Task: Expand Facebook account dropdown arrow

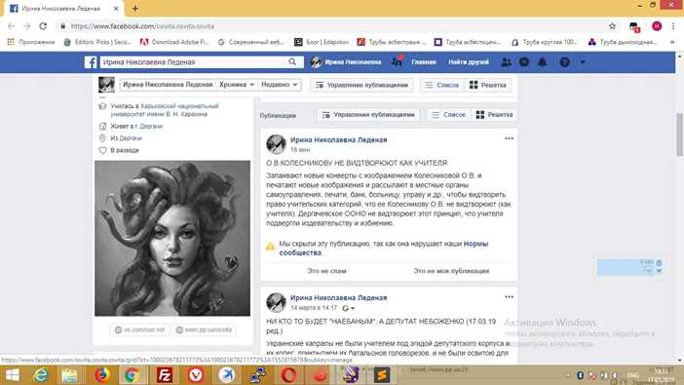Action: click(583, 62)
